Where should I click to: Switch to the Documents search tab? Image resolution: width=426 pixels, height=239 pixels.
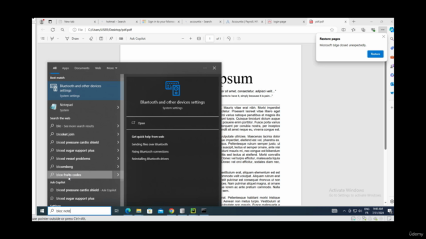[82, 68]
